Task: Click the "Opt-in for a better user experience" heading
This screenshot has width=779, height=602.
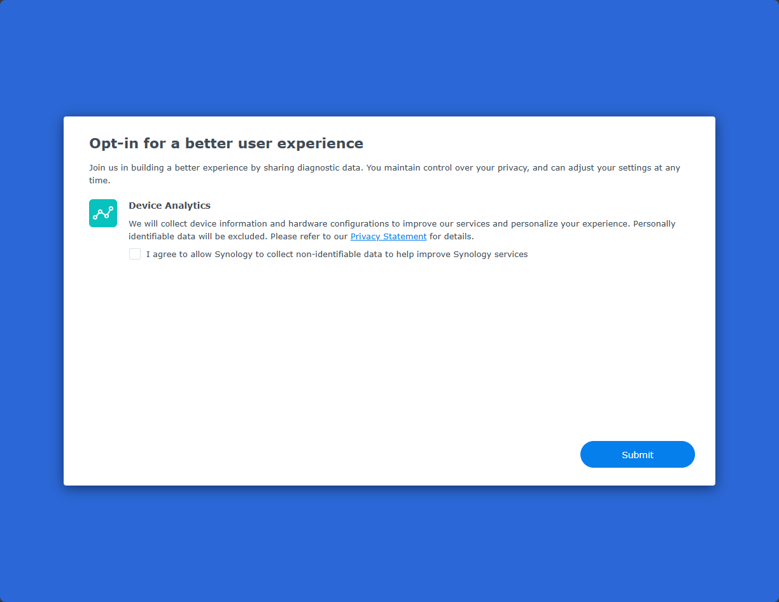Action: click(x=226, y=144)
